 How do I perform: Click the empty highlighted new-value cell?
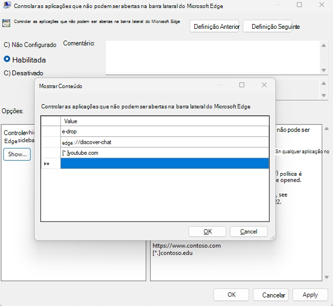pyautogui.click(x=164, y=163)
